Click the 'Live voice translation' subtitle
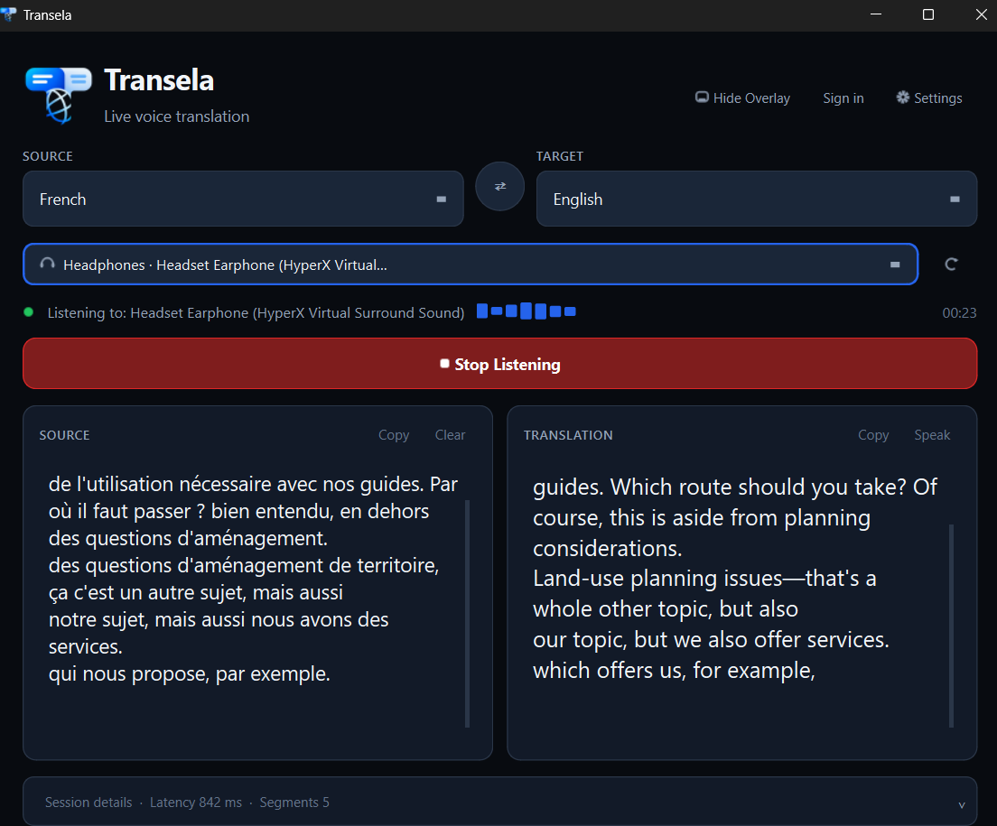The height and width of the screenshot is (826, 997). [177, 116]
